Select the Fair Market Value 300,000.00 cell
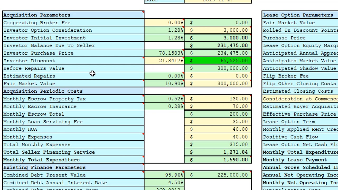This screenshot has width=338, height=190. point(218,84)
